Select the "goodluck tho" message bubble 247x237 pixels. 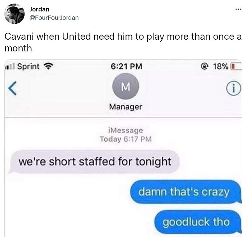[198, 222]
